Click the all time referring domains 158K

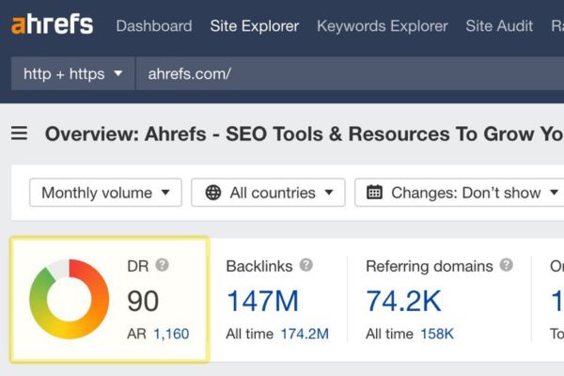437,334
